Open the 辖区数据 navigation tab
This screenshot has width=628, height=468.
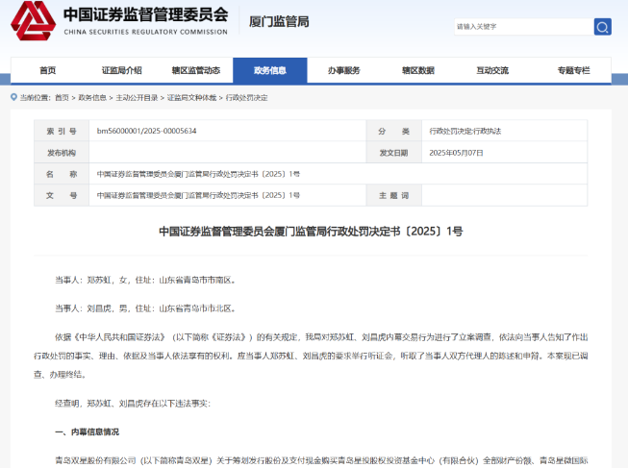tap(417, 70)
